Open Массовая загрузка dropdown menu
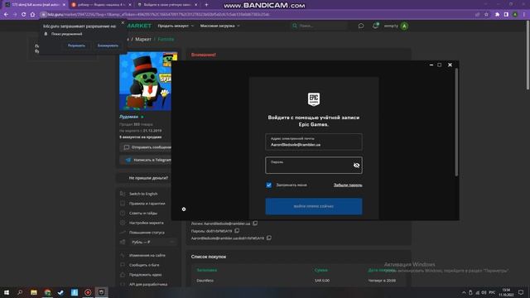This screenshot has width=530, height=298. (x=219, y=26)
